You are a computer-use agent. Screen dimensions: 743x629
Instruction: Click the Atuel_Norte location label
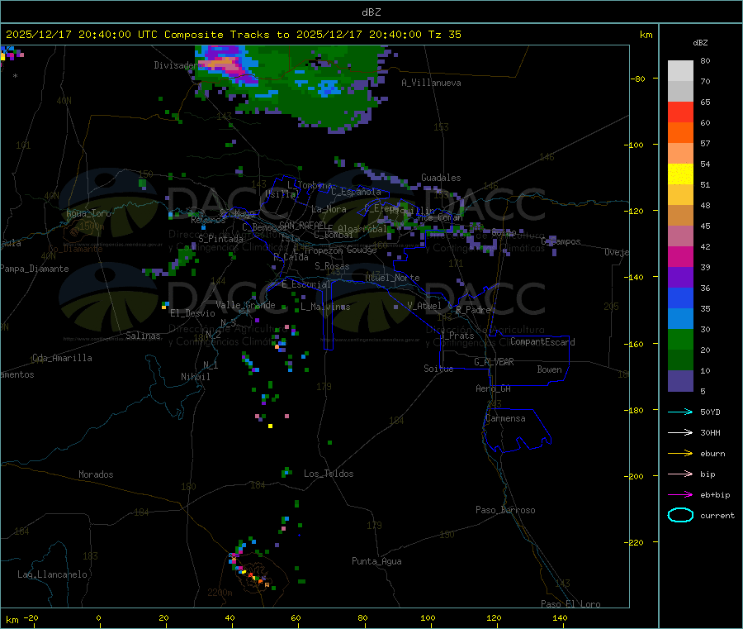coord(392,278)
